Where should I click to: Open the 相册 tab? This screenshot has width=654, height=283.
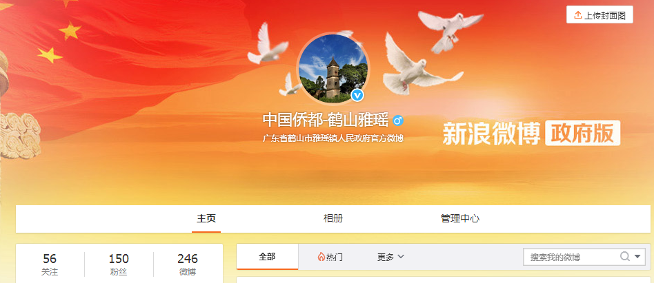[333, 218]
